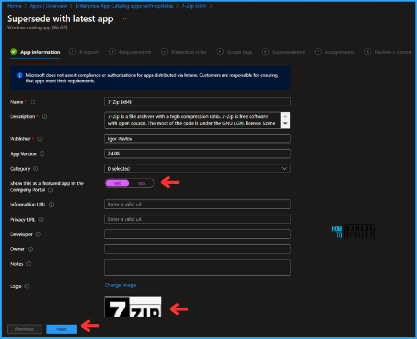The height and width of the screenshot is (339, 417).
Task: Click the Developer input field
Action: 198,234
